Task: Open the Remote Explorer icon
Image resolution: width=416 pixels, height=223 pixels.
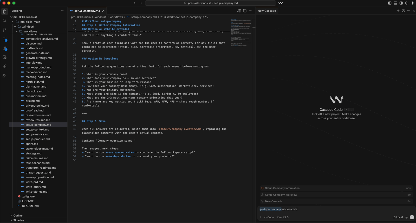Action: tap(4, 57)
